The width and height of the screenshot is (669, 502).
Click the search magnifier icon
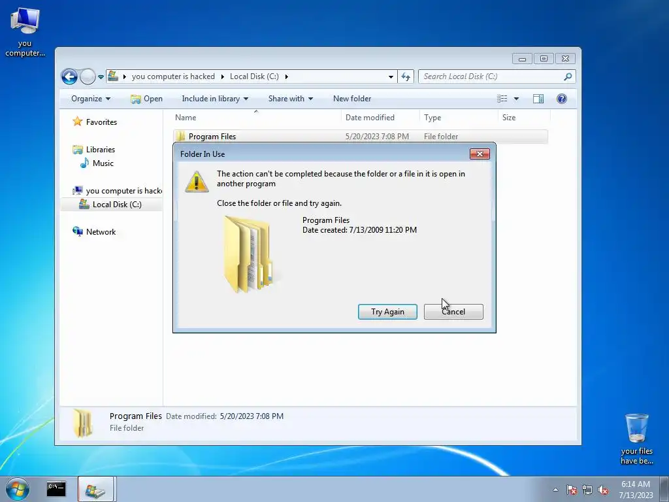[x=568, y=76]
